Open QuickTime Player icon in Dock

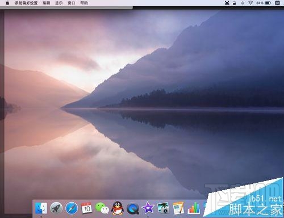point(133,208)
